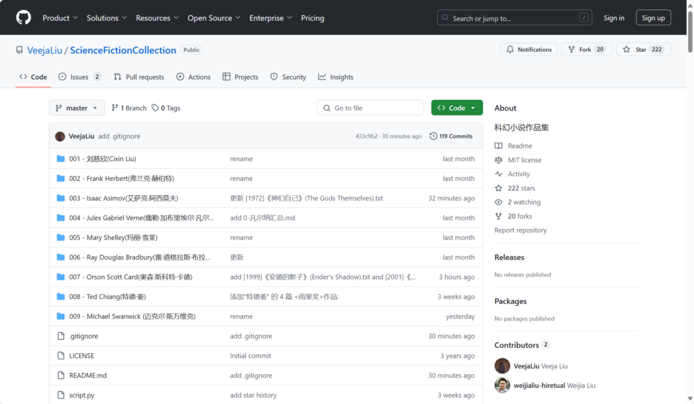
Task: Click 'Initial commit' message for LICENSE
Action: [x=251, y=355]
